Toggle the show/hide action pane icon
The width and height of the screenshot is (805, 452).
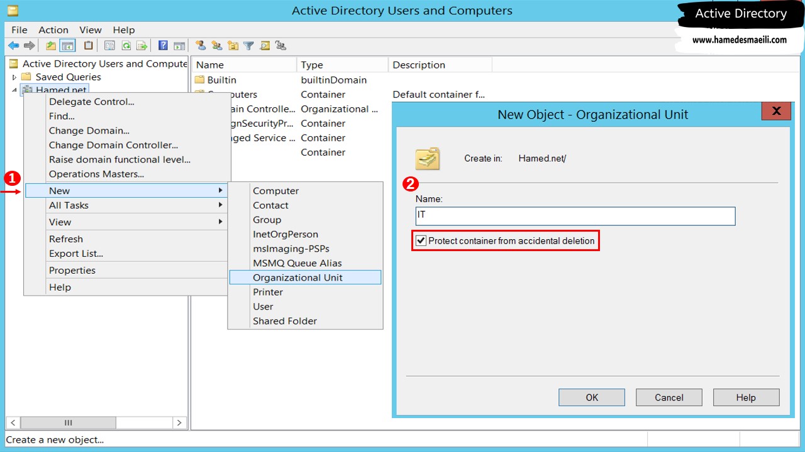tap(179, 46)
